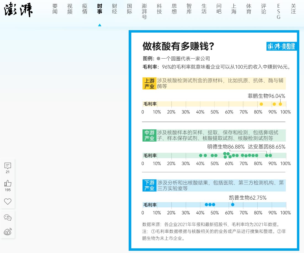Click the 中游产业 green label

[x=149, y=135]
